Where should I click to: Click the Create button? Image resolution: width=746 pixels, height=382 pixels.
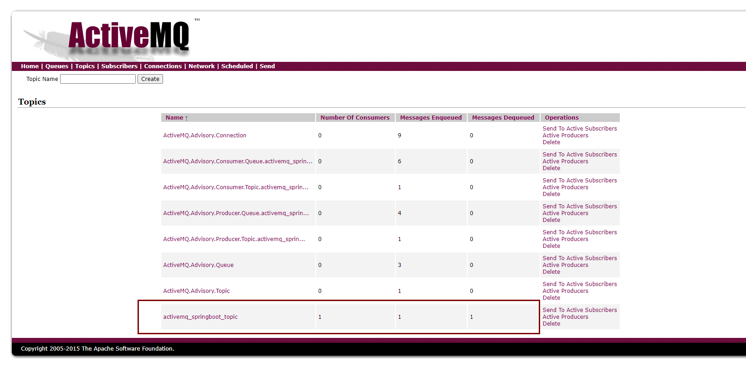click(x=150, y=79)
